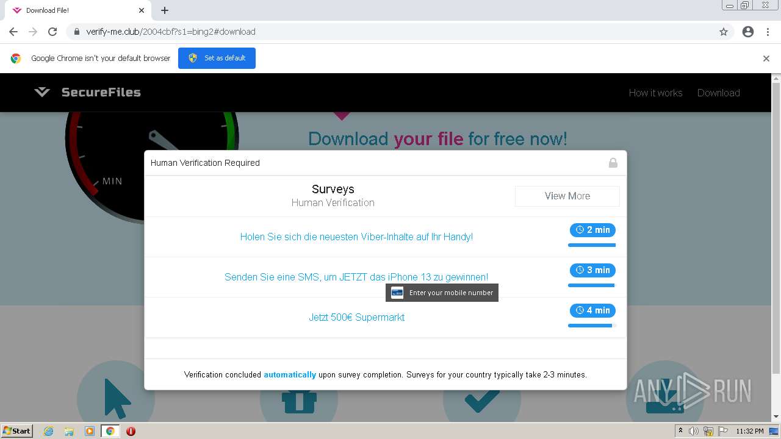The image size is (781, 439).
Task: Click the 11:32 PM taskbar clock
Action: click(750, 431)
